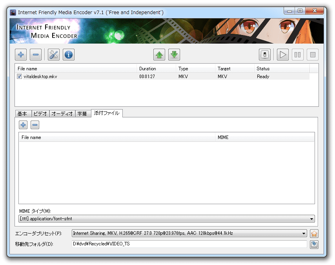Remove selected media with the top minus button
335x265 pixels.
pyautogui.click(x=36, y=55)
